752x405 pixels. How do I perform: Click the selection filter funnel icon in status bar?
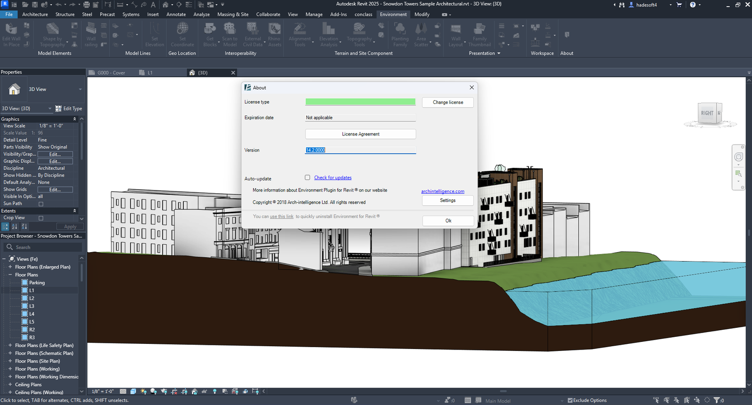717,400
